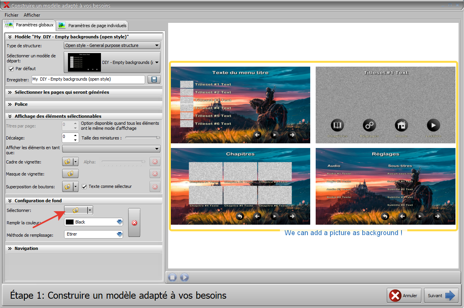Open the background image picker next to Sélectionner
This screenshot has height=308, width=464.
tap(76, 210)
